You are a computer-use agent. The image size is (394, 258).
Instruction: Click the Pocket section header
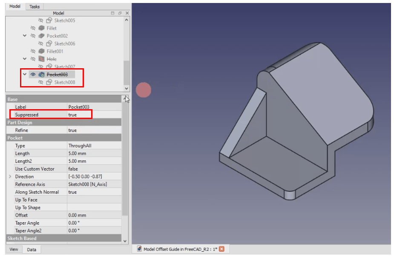[x=64, y=138]
